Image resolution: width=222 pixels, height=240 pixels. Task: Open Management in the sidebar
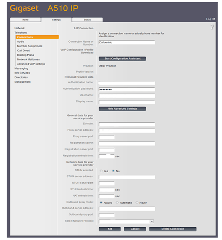23,82
